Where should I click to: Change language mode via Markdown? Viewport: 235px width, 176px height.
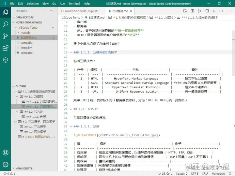218,174
